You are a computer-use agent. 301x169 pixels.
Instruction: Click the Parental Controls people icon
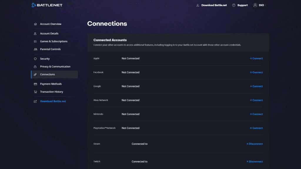[35, 49]
